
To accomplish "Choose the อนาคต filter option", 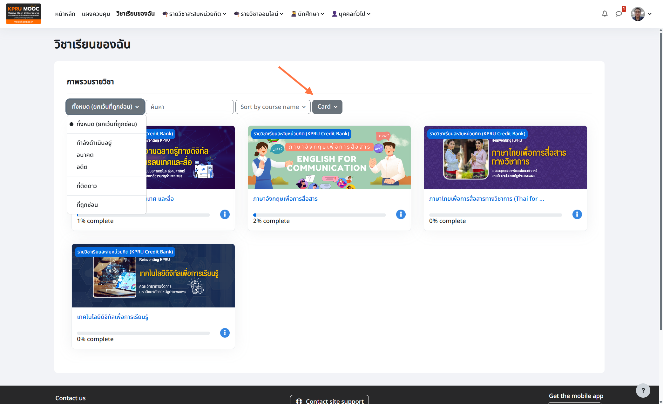I will [107, 155].
